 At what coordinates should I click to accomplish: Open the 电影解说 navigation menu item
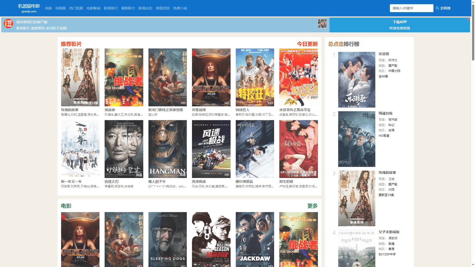pos(93,8)
